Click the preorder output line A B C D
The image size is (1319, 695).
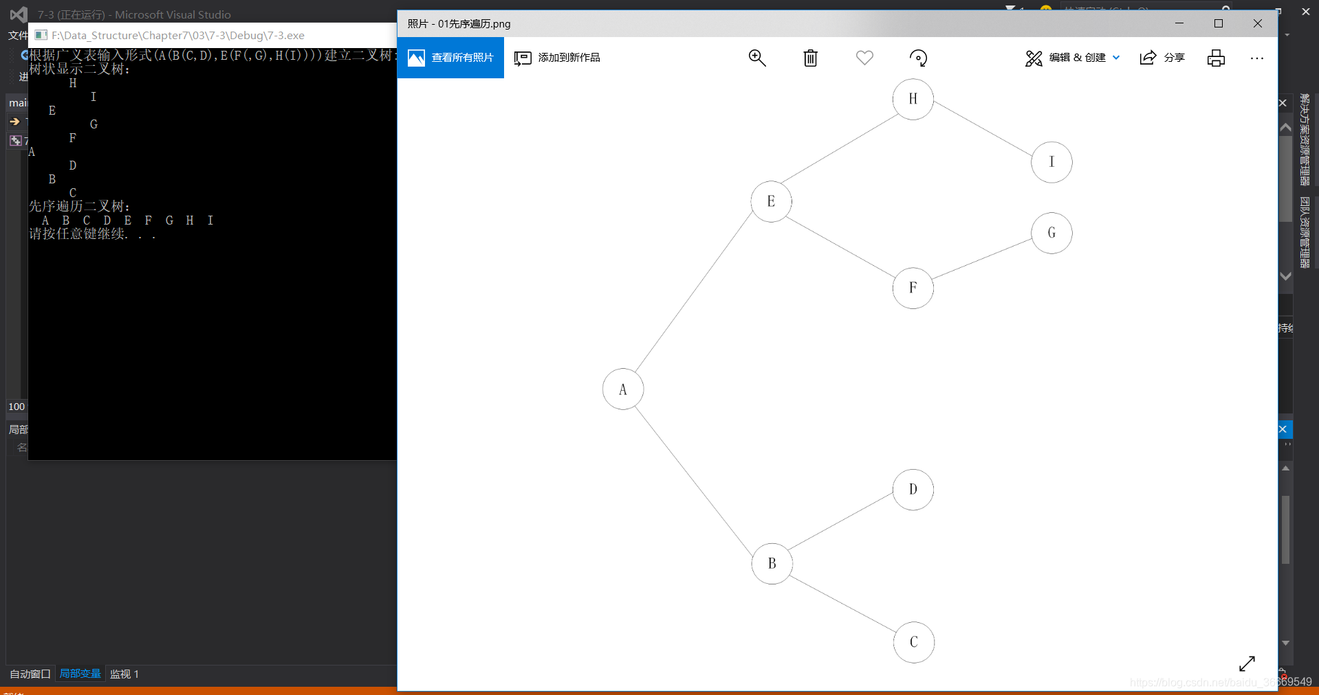point(127,220)
